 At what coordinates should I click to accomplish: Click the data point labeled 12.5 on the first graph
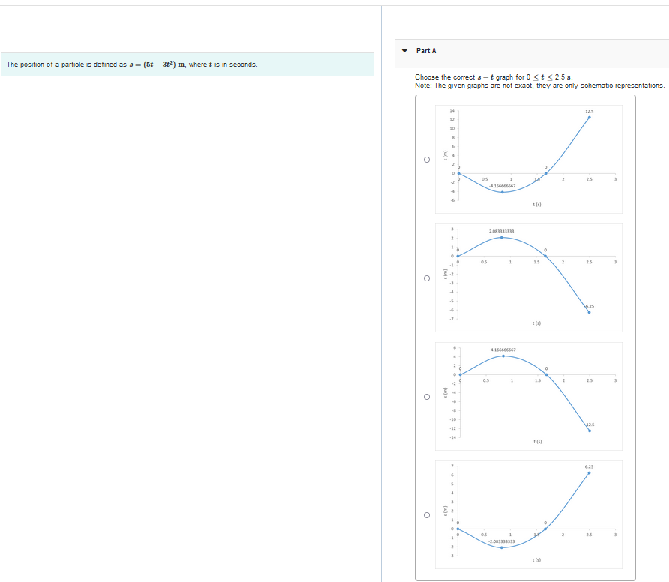tap(589, 117)
